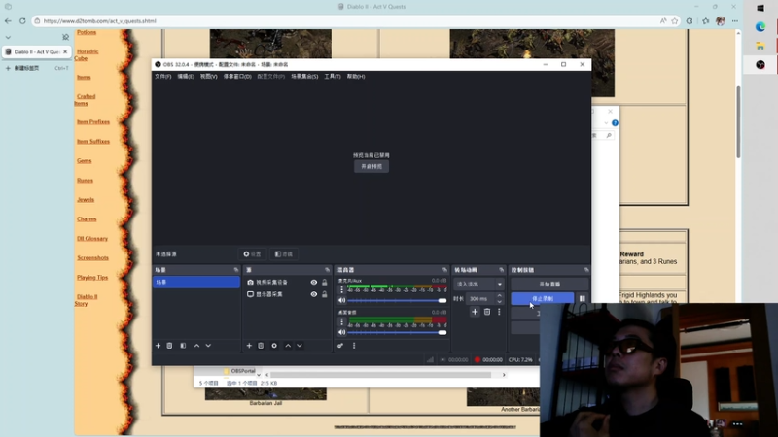Click the browser back arrow
The image size is (778, 437).
8,20
